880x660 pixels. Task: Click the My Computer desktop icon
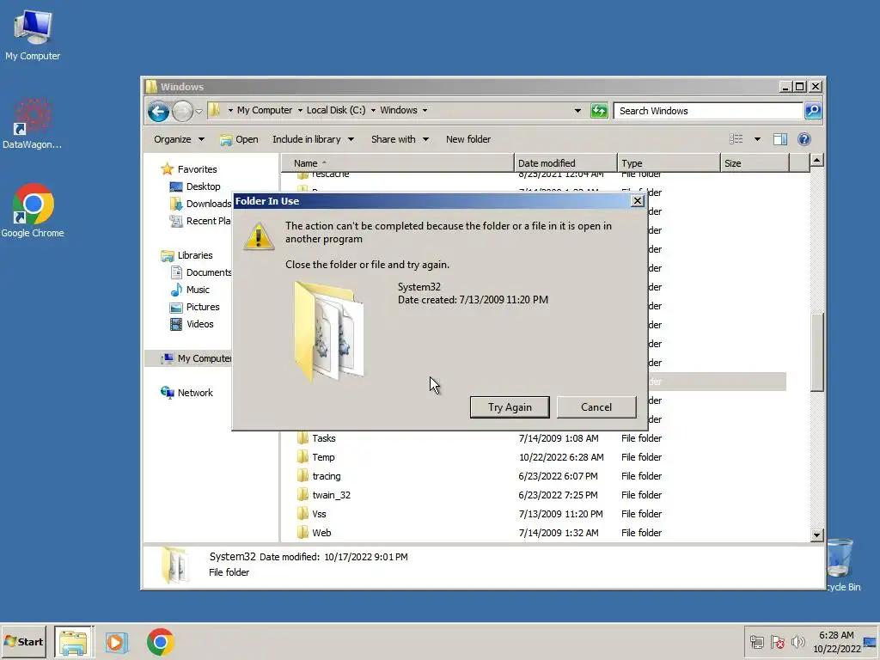coord(33,35)
